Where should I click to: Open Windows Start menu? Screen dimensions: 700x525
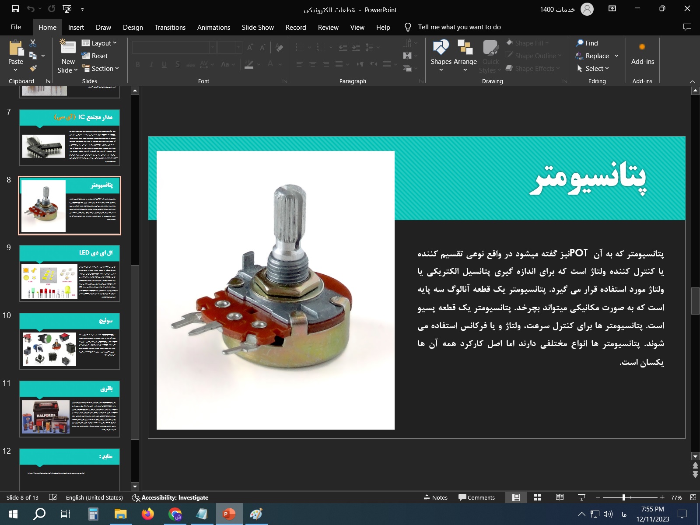coord(13,514)
